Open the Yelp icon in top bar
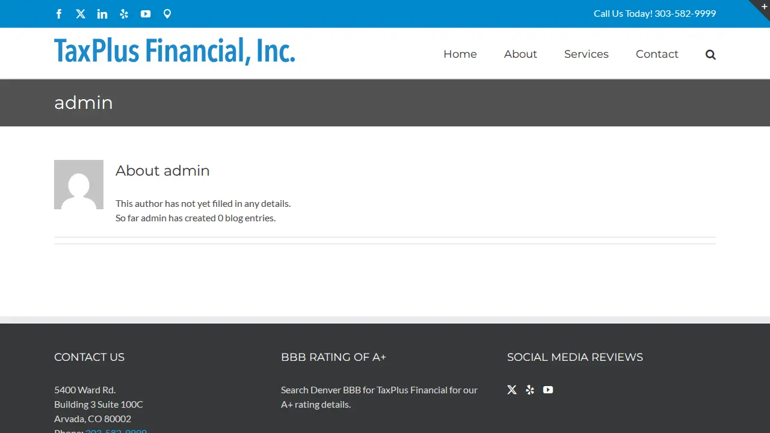This screenshot has width=770, height=433. tap(124, 14)
